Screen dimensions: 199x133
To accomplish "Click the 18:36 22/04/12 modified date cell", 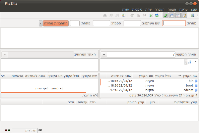I will (120, 86).
